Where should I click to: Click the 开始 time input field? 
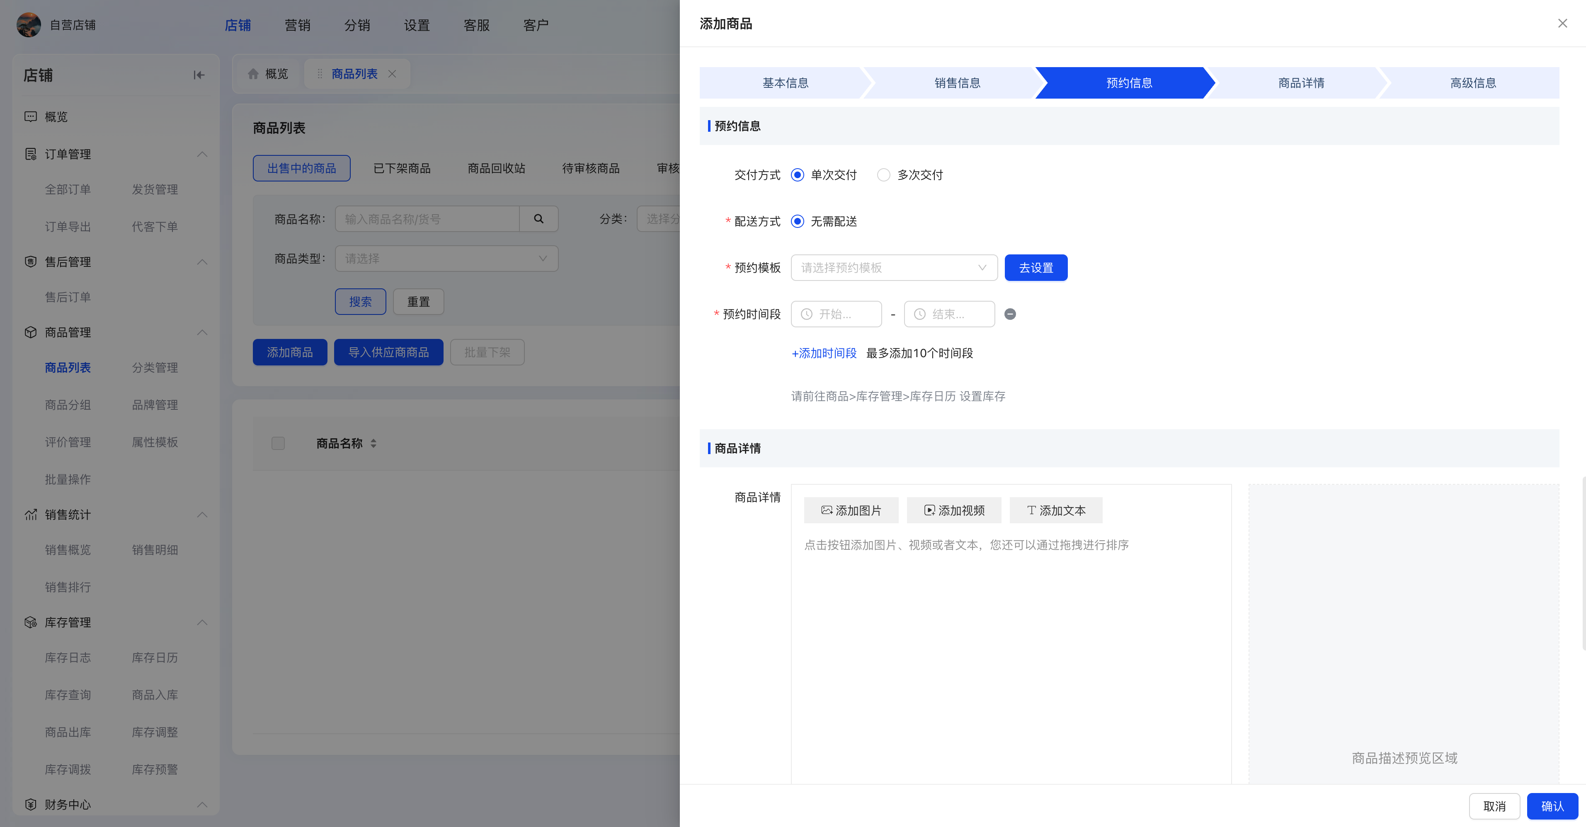coord(836,314)
